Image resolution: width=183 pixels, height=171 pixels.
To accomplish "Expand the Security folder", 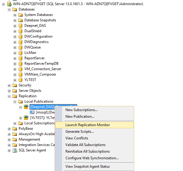I will [x=9, y=85].
